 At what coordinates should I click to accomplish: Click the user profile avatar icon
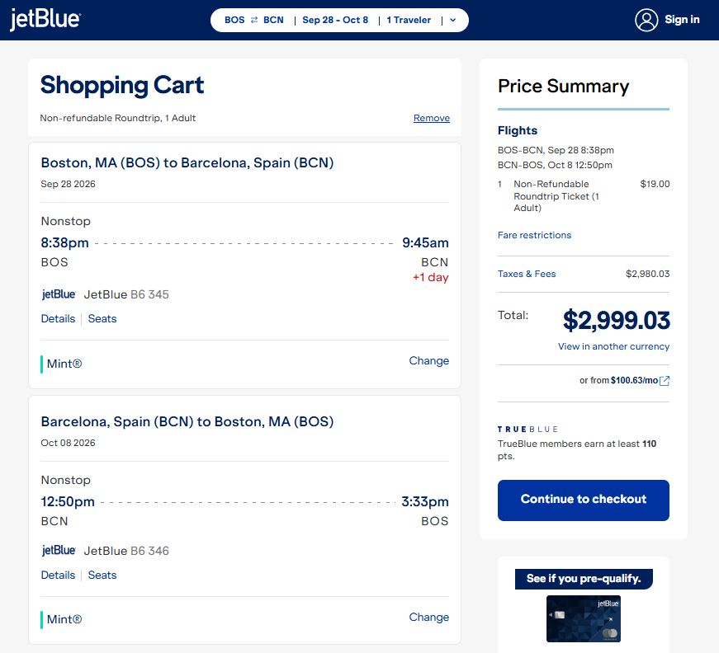(646, 20)
